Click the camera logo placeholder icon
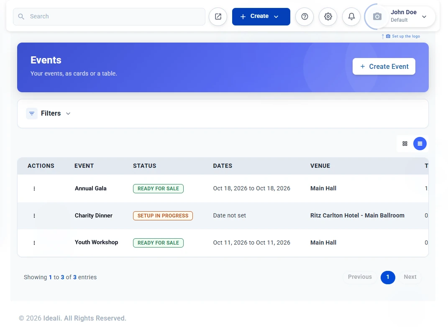448x336 pixels. click(x=377, y=17)
